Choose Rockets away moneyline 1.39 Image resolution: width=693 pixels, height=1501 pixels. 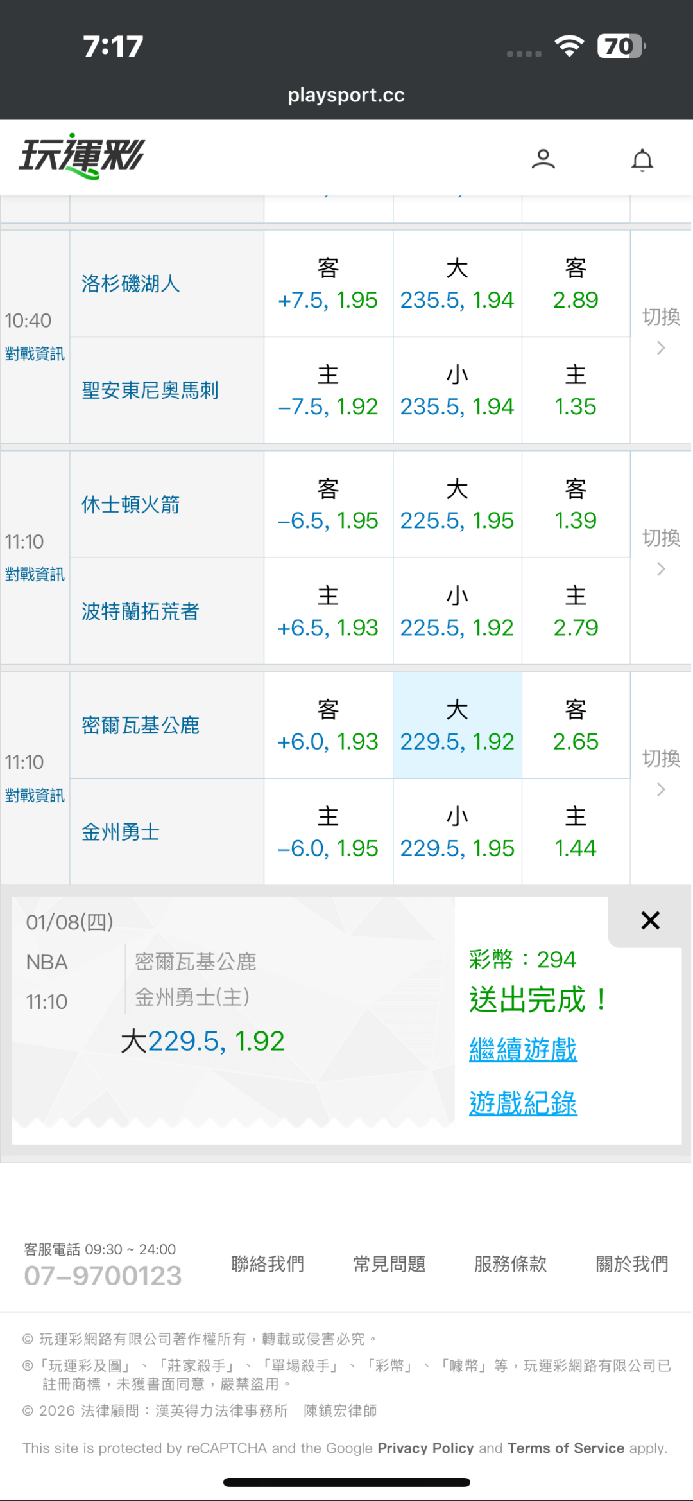(x=576, y=505)
